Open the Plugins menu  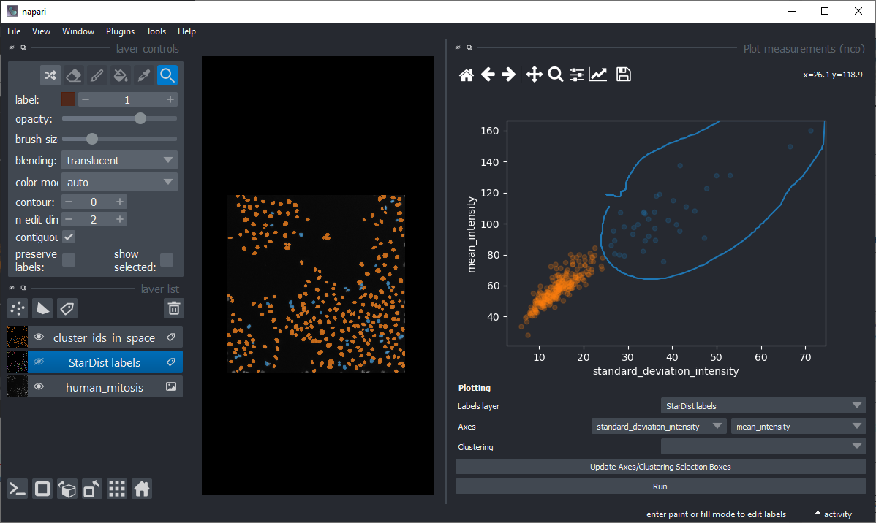tap(120, 31)
